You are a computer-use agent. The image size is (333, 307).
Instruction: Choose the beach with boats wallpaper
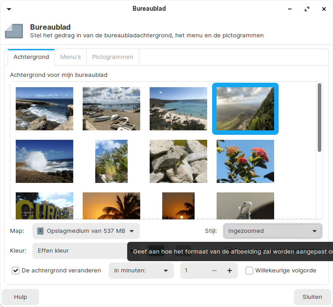pos(111,109)
